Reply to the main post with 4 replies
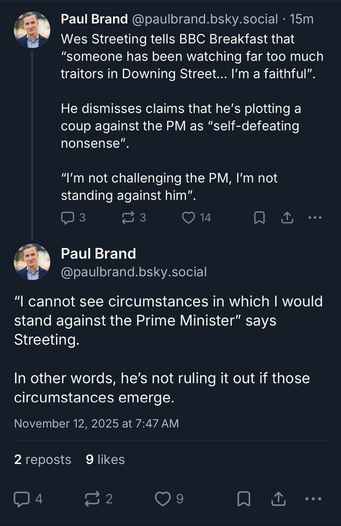341x526 pixels. (x=22, y=498)
